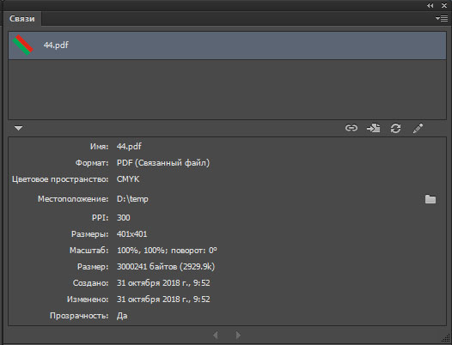Collapse panel with double-arrow icon
Screen dimensions: 452x345
431,5
